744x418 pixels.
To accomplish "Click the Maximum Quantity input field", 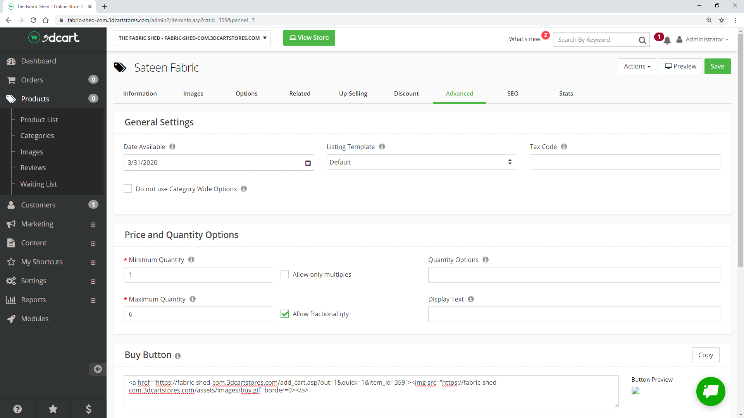I will [198, 314].
